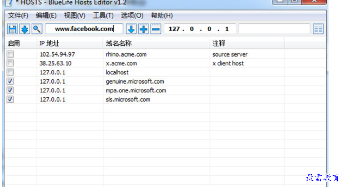Enable the localhost entry checkbox
Viewport: 342px width, 187px height.
pos(10,72)
